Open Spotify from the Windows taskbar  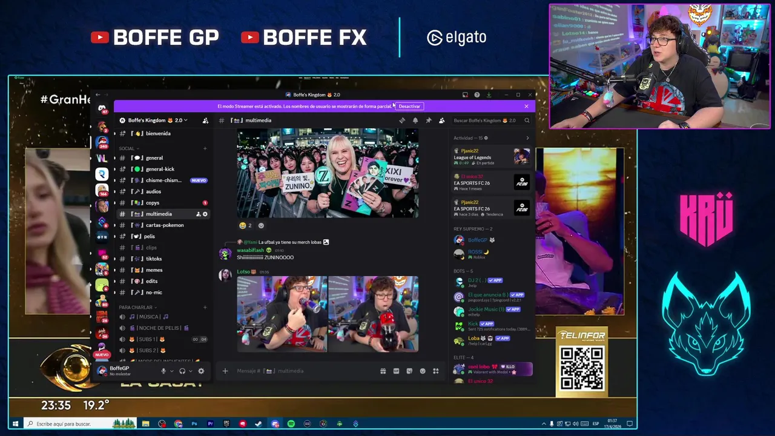(x=291, y=424)
